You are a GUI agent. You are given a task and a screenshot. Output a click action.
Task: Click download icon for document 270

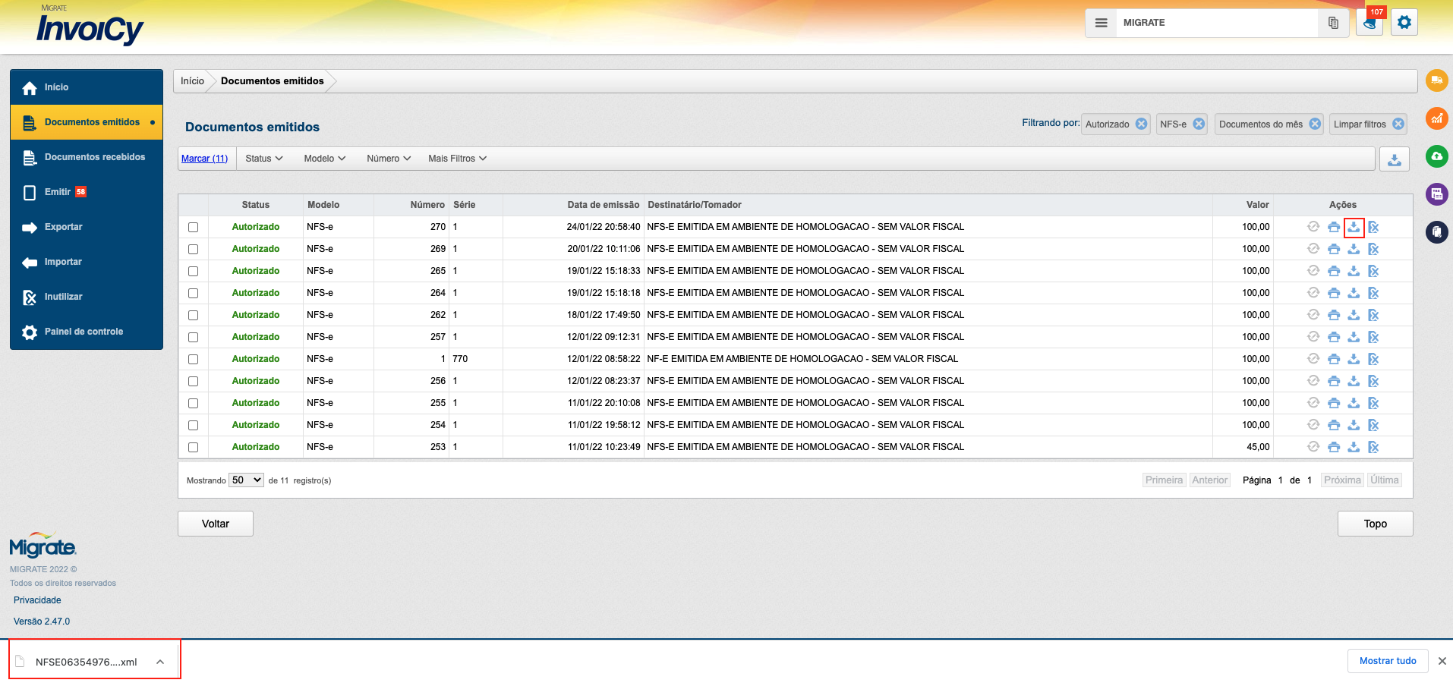[x=1354, y=227]
